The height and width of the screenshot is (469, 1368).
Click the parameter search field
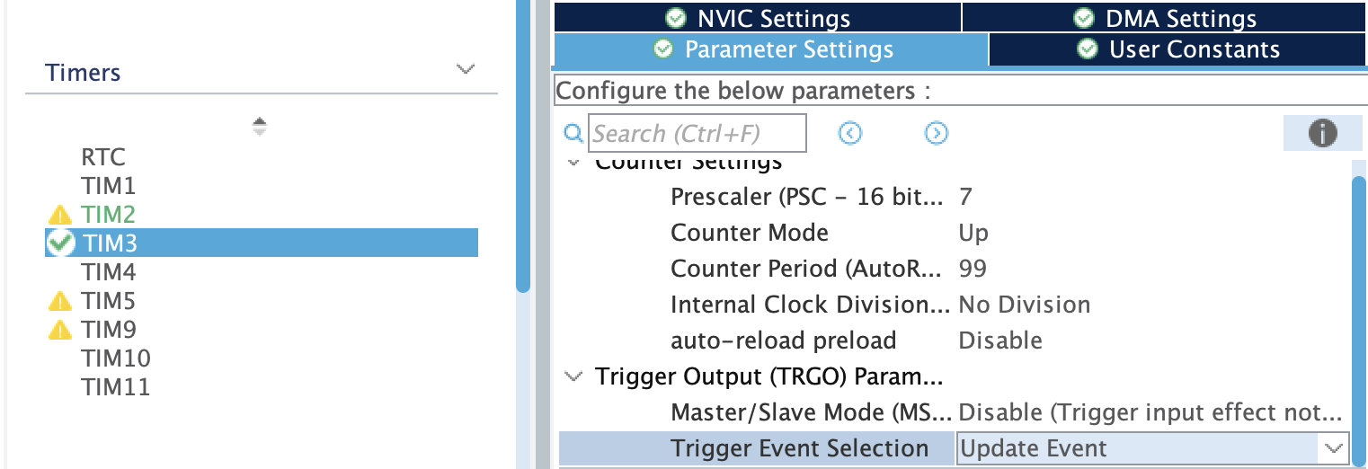coord(697,134)
